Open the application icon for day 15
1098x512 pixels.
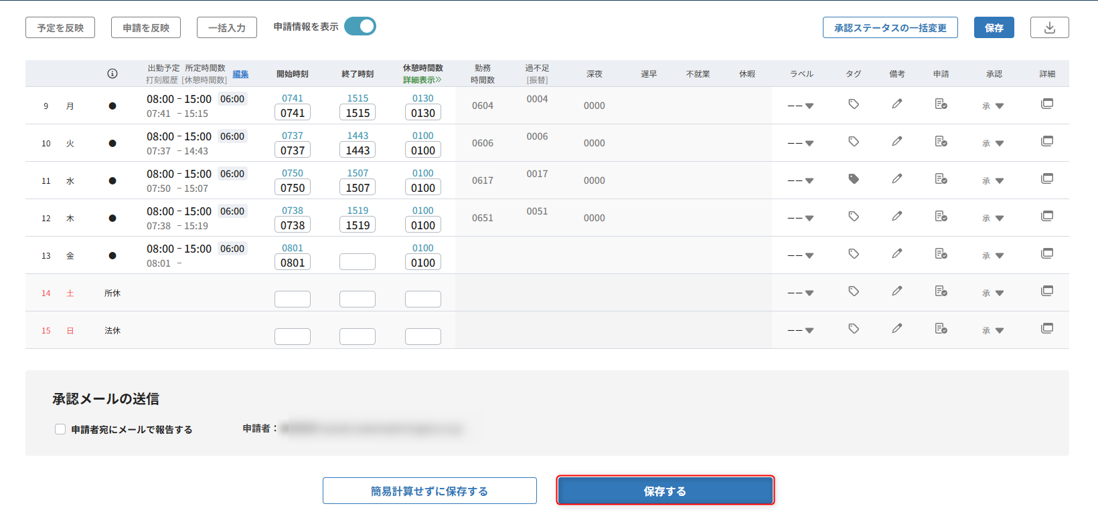point(941,329)
